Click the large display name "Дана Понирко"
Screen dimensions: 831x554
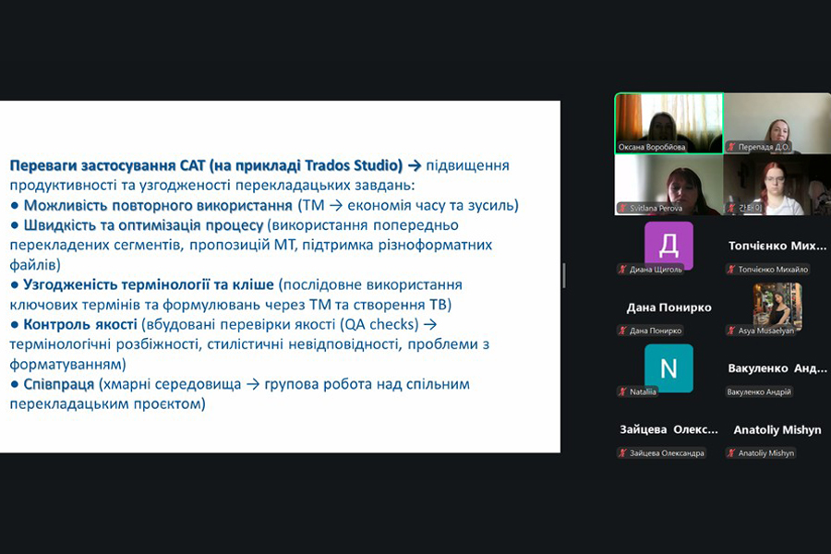(668, 307)
